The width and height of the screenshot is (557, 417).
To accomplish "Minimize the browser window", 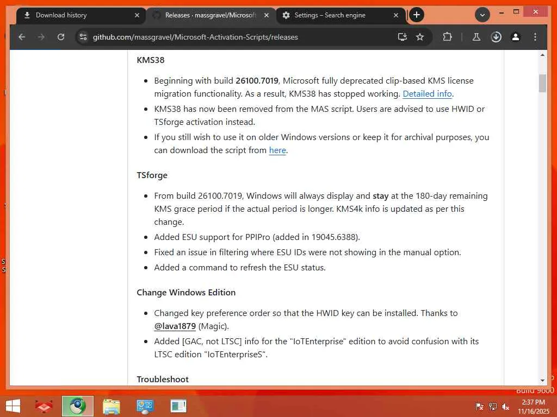I will point(501,12).
